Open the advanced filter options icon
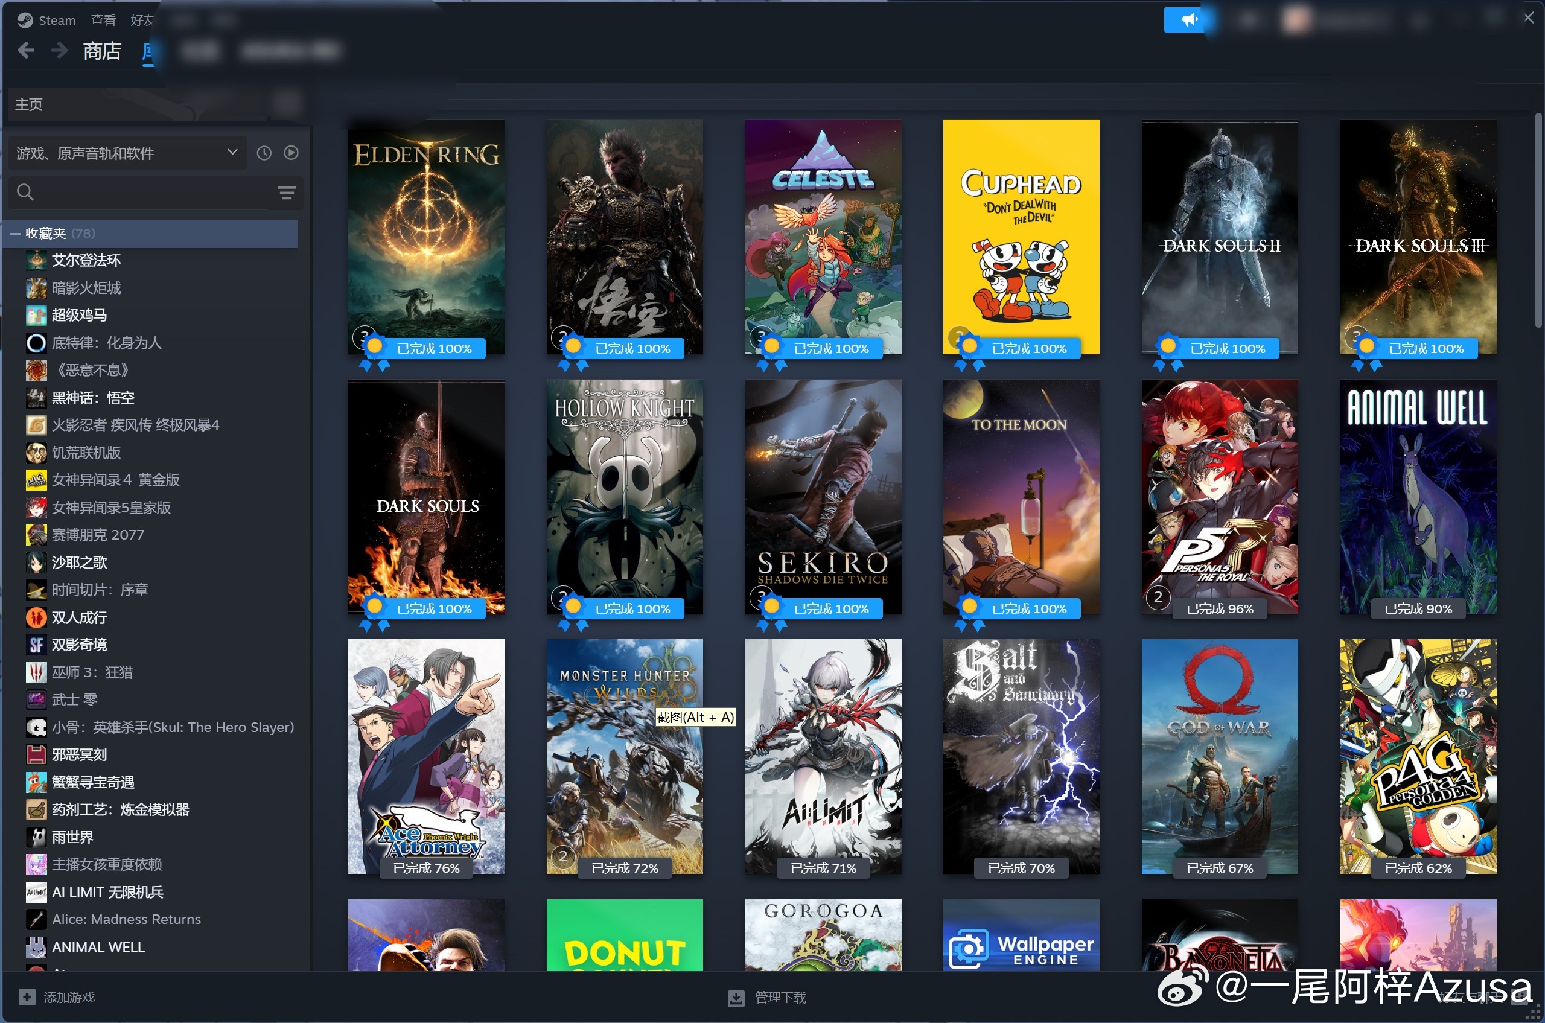1545x1023 pixels. click(x=287, y=192)
